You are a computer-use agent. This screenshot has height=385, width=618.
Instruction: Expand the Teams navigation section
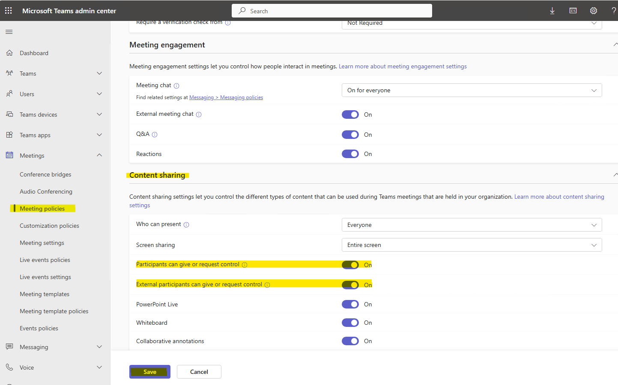[x=99, y=73]
